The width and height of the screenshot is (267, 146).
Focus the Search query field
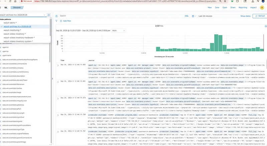click(121, 16)
